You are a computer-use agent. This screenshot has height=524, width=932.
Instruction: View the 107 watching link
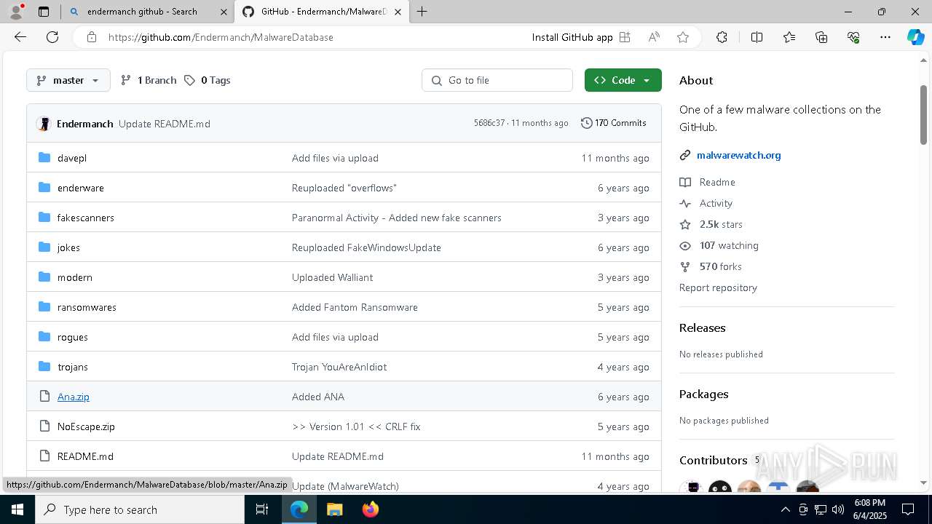tap(729, 245)
